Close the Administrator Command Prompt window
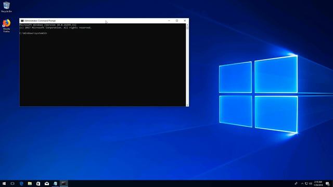This screenshot has width=333, height=187. click(185, 21)
